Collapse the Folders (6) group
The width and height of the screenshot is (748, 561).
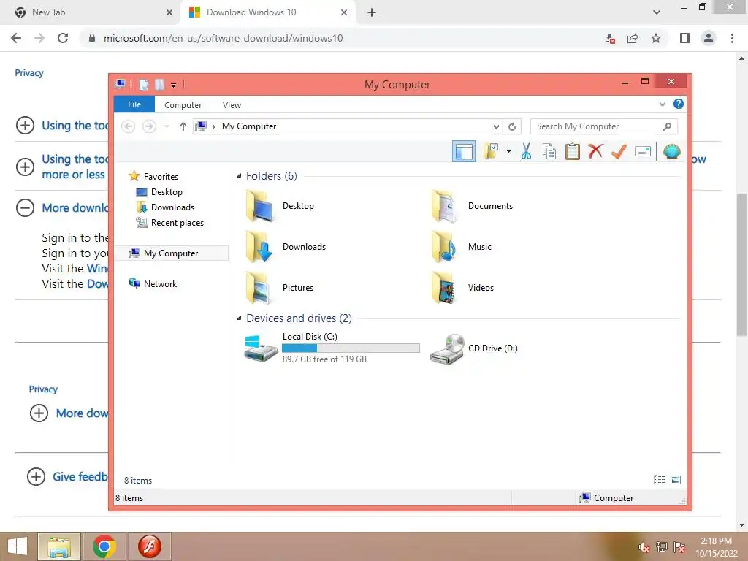239,176
